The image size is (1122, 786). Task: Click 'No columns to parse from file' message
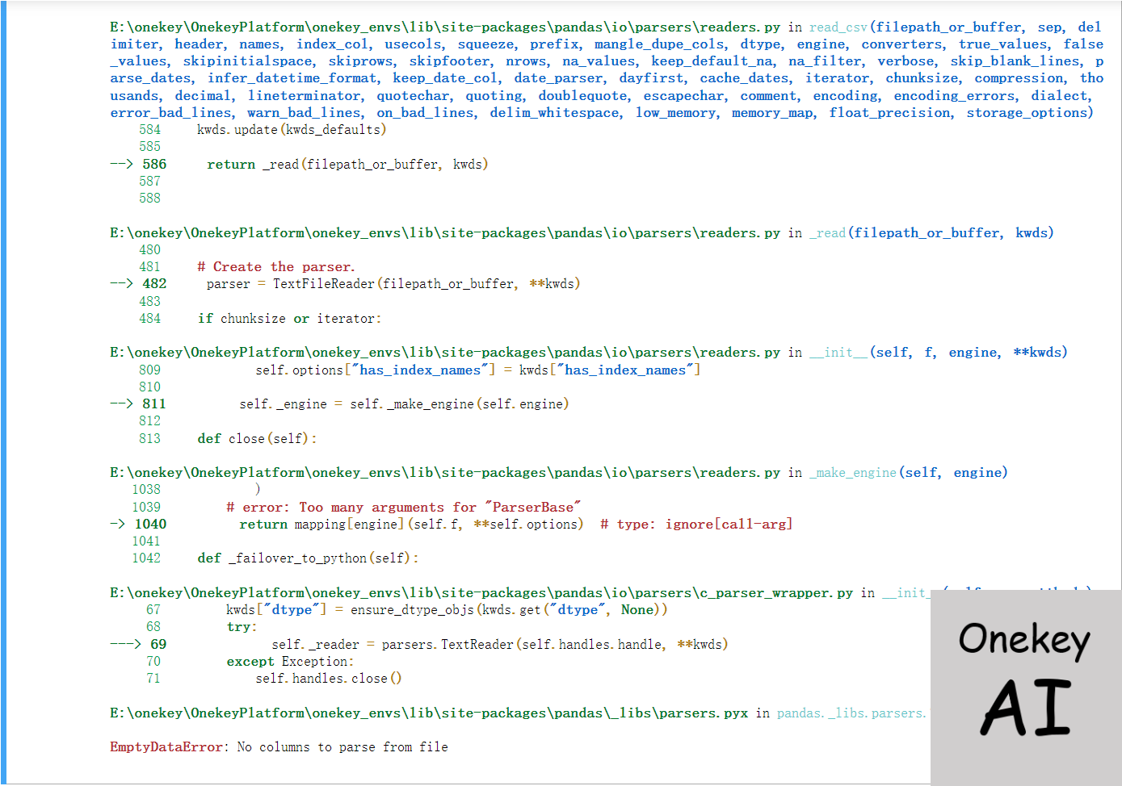tap(342, 747)
